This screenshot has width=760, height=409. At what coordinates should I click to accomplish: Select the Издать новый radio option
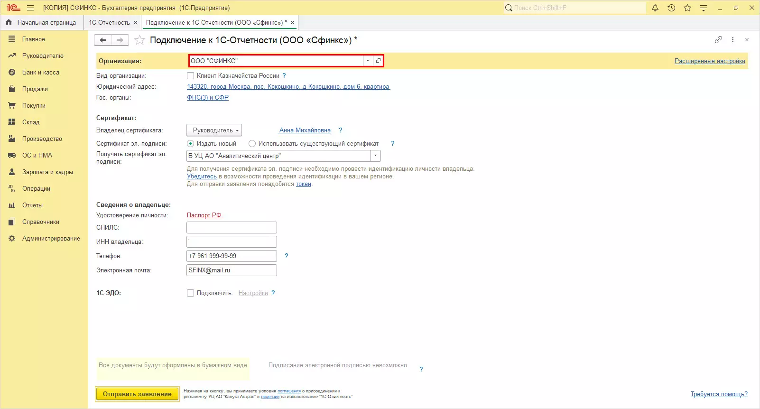tap(190, 143)
